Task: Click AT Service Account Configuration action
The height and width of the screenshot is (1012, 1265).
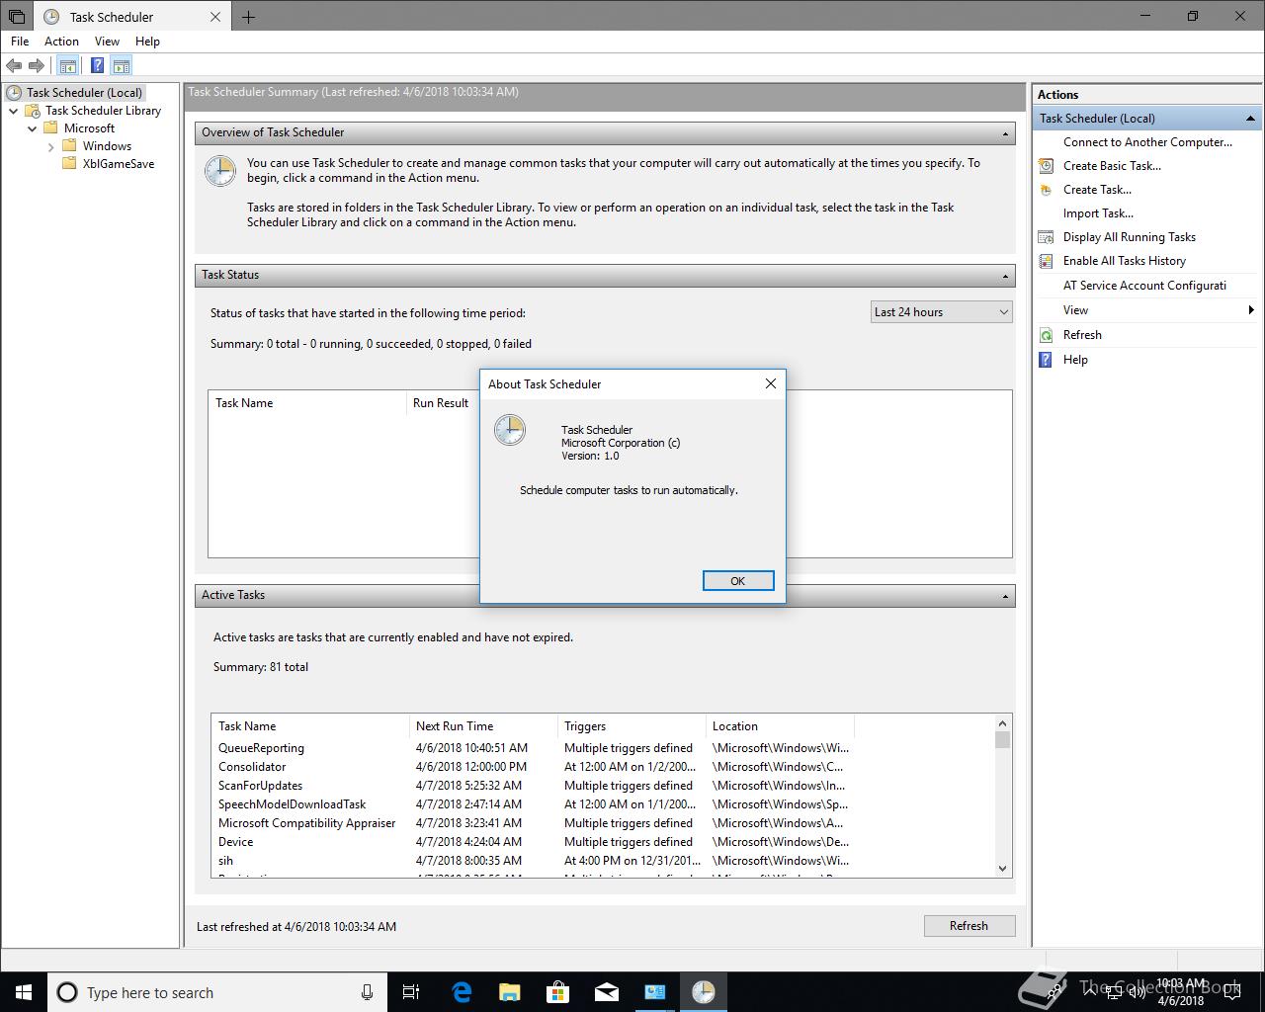Action: [1144, 286]
